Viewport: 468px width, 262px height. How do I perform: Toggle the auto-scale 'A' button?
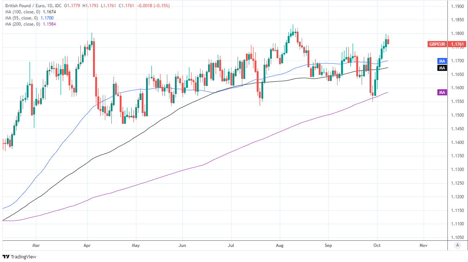point(457,245)
